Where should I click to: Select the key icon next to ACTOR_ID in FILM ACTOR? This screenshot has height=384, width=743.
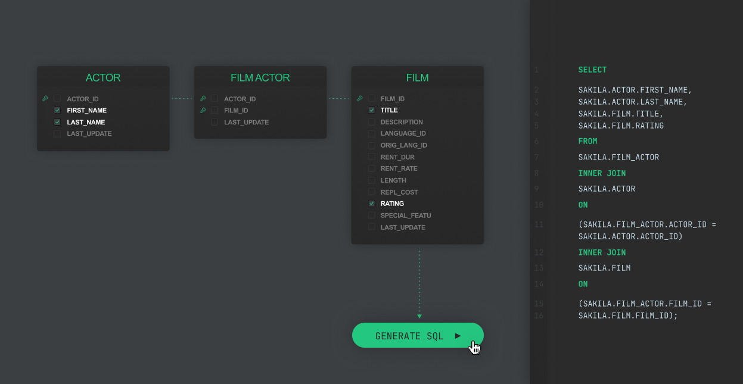pos(204,98)
